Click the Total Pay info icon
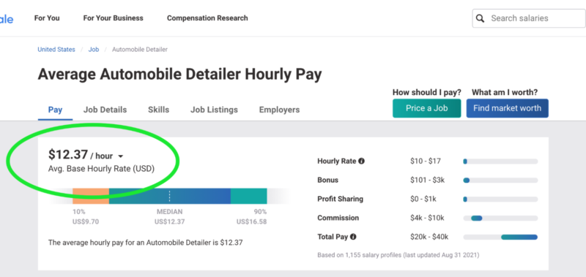This screenshot has height=277, width=586. click(353, 237)
